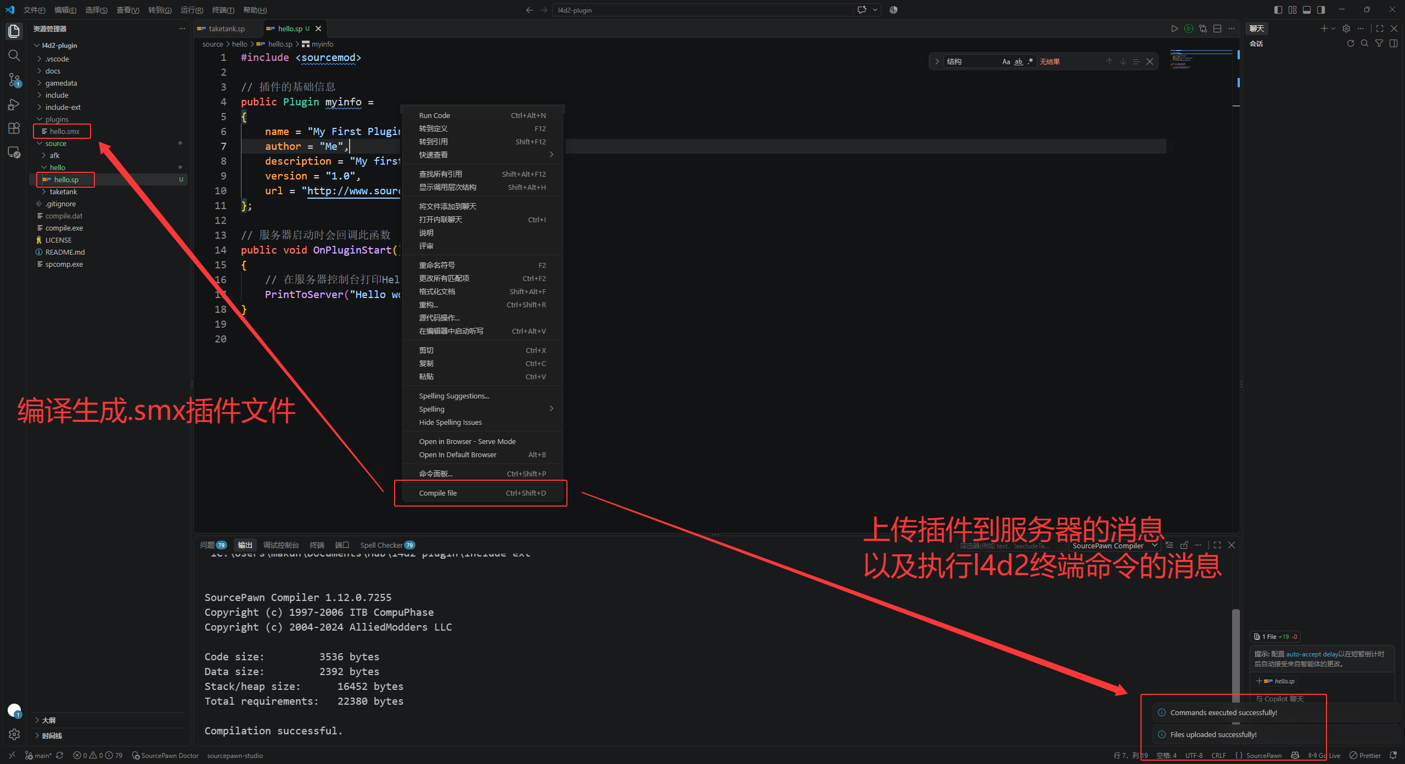Click the editor minimap
Image resolution: width=1405 pixels, height=764 pixels.
[x=1201, y=59]
